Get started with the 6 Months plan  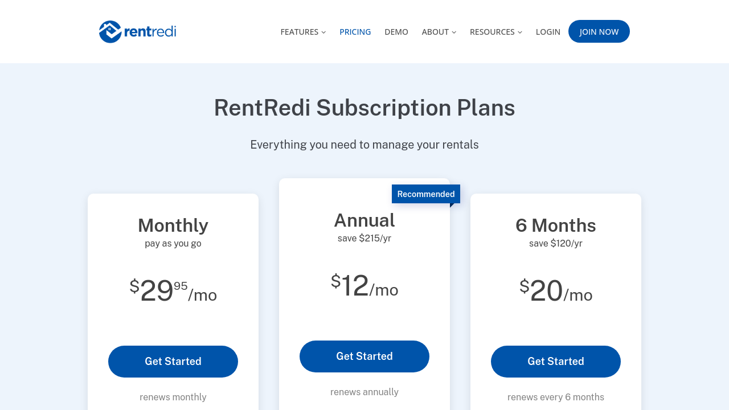(556, 362)
